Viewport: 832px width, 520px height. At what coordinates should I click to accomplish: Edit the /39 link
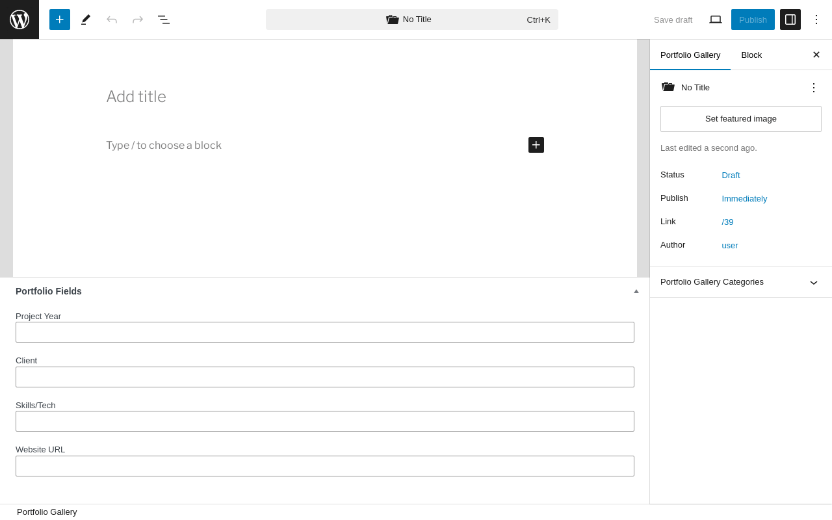click(727, 222)
